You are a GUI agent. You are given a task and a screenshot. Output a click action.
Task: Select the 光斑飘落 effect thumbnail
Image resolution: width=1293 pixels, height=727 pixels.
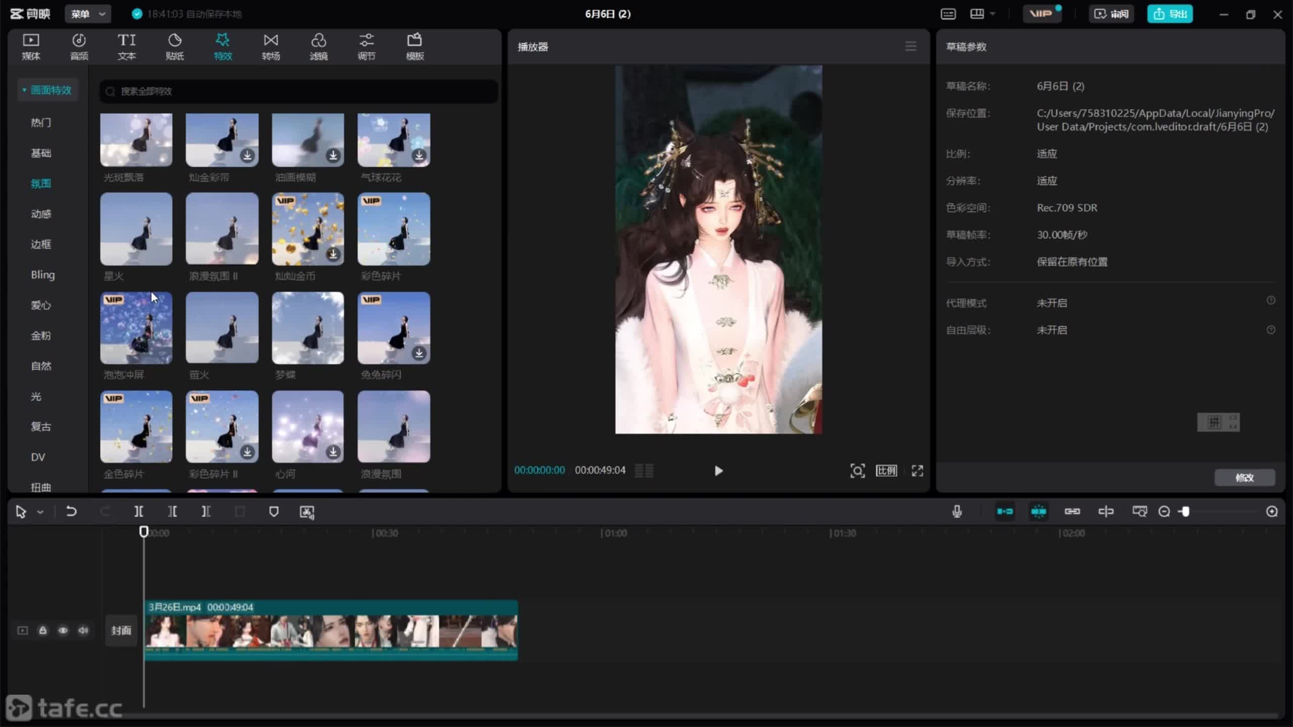click(x=136, y=140)
